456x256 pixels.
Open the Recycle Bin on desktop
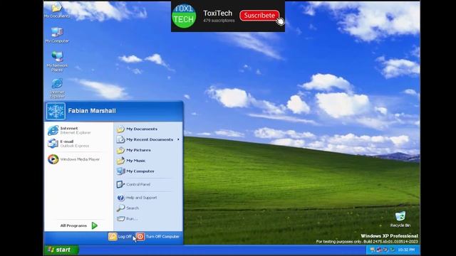click(x=400, y=219)
